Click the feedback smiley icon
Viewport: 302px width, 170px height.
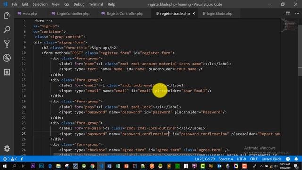tap(288, 159)
